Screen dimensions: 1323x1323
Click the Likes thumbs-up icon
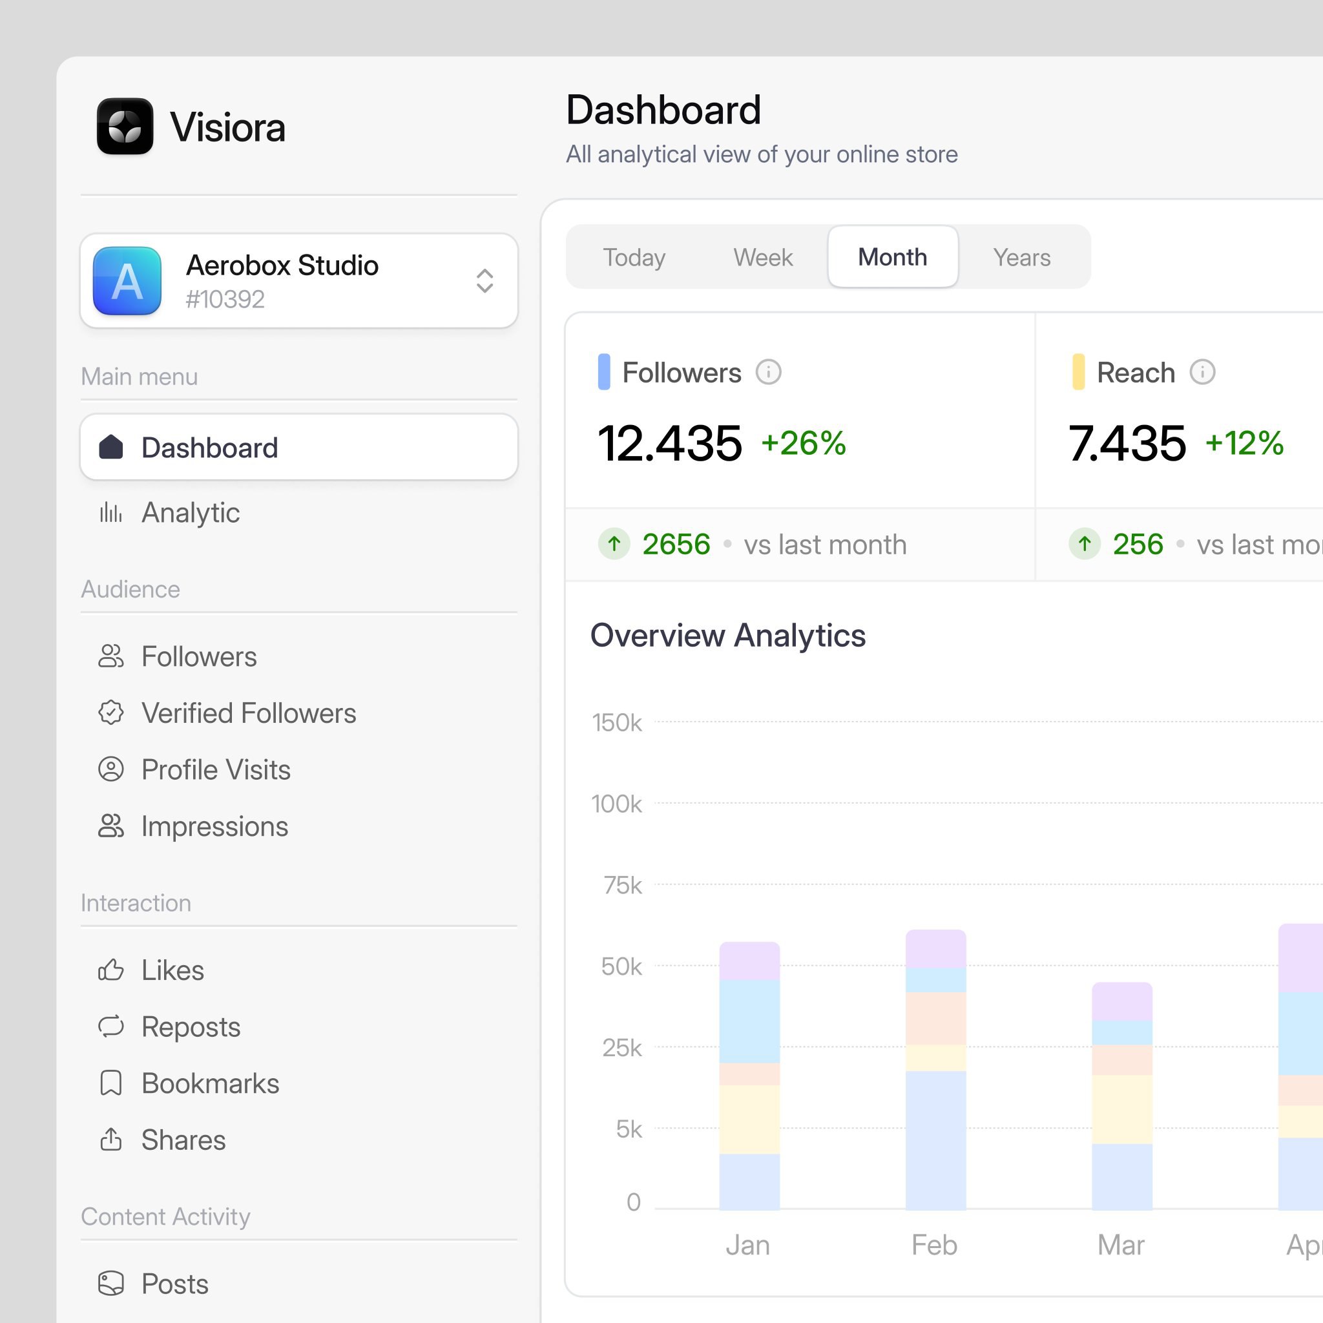pyautogui.click(x=111, y=970)
